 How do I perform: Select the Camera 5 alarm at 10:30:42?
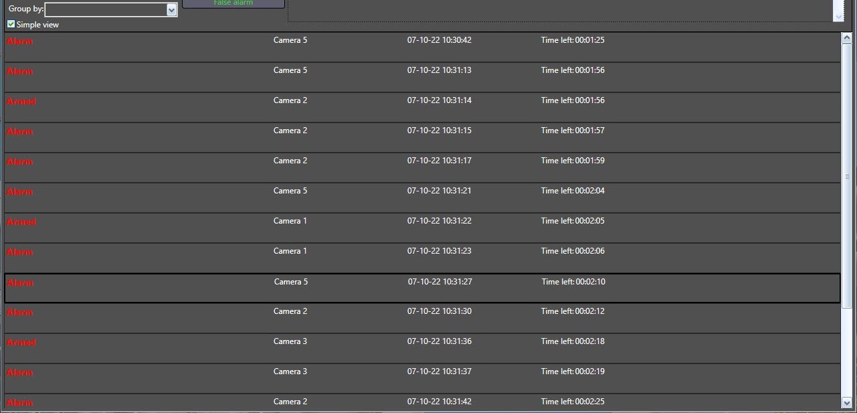click(x=422, y=47)
